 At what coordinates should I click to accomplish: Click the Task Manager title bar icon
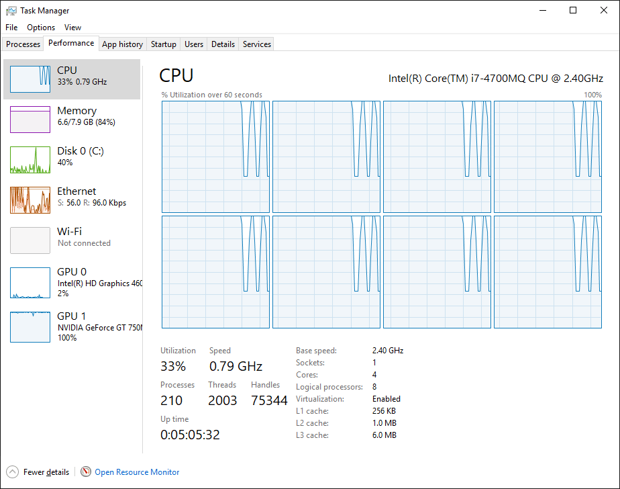click(11, 11)
